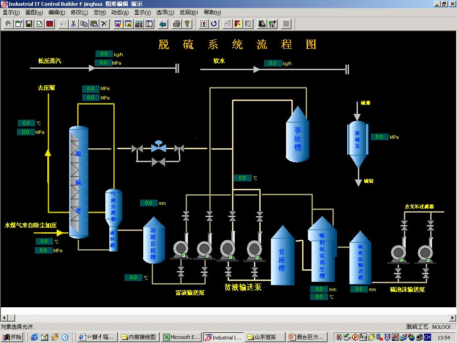Image resolution: width=457 pixels, height=343 pixels.
Task: Open the 选项(O) menu
Action: [x=165, y=13]
